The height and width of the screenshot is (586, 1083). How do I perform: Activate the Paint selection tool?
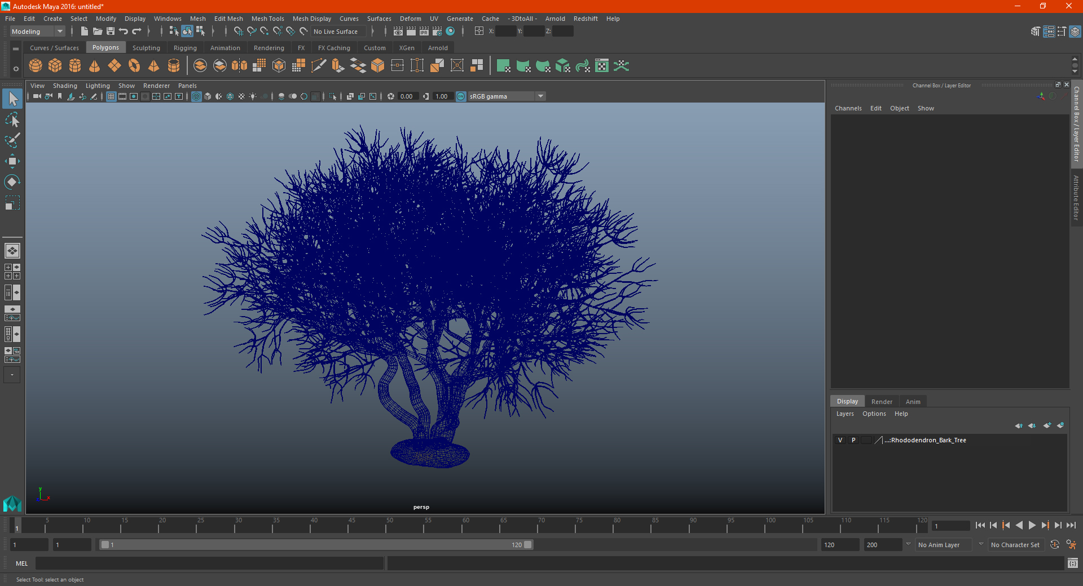(12, 140)
